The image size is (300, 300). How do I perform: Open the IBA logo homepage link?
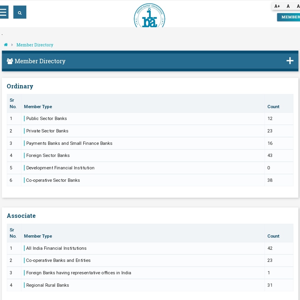point(150,16)
